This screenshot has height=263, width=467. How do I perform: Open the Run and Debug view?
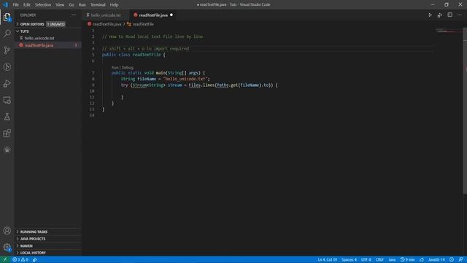7,83
